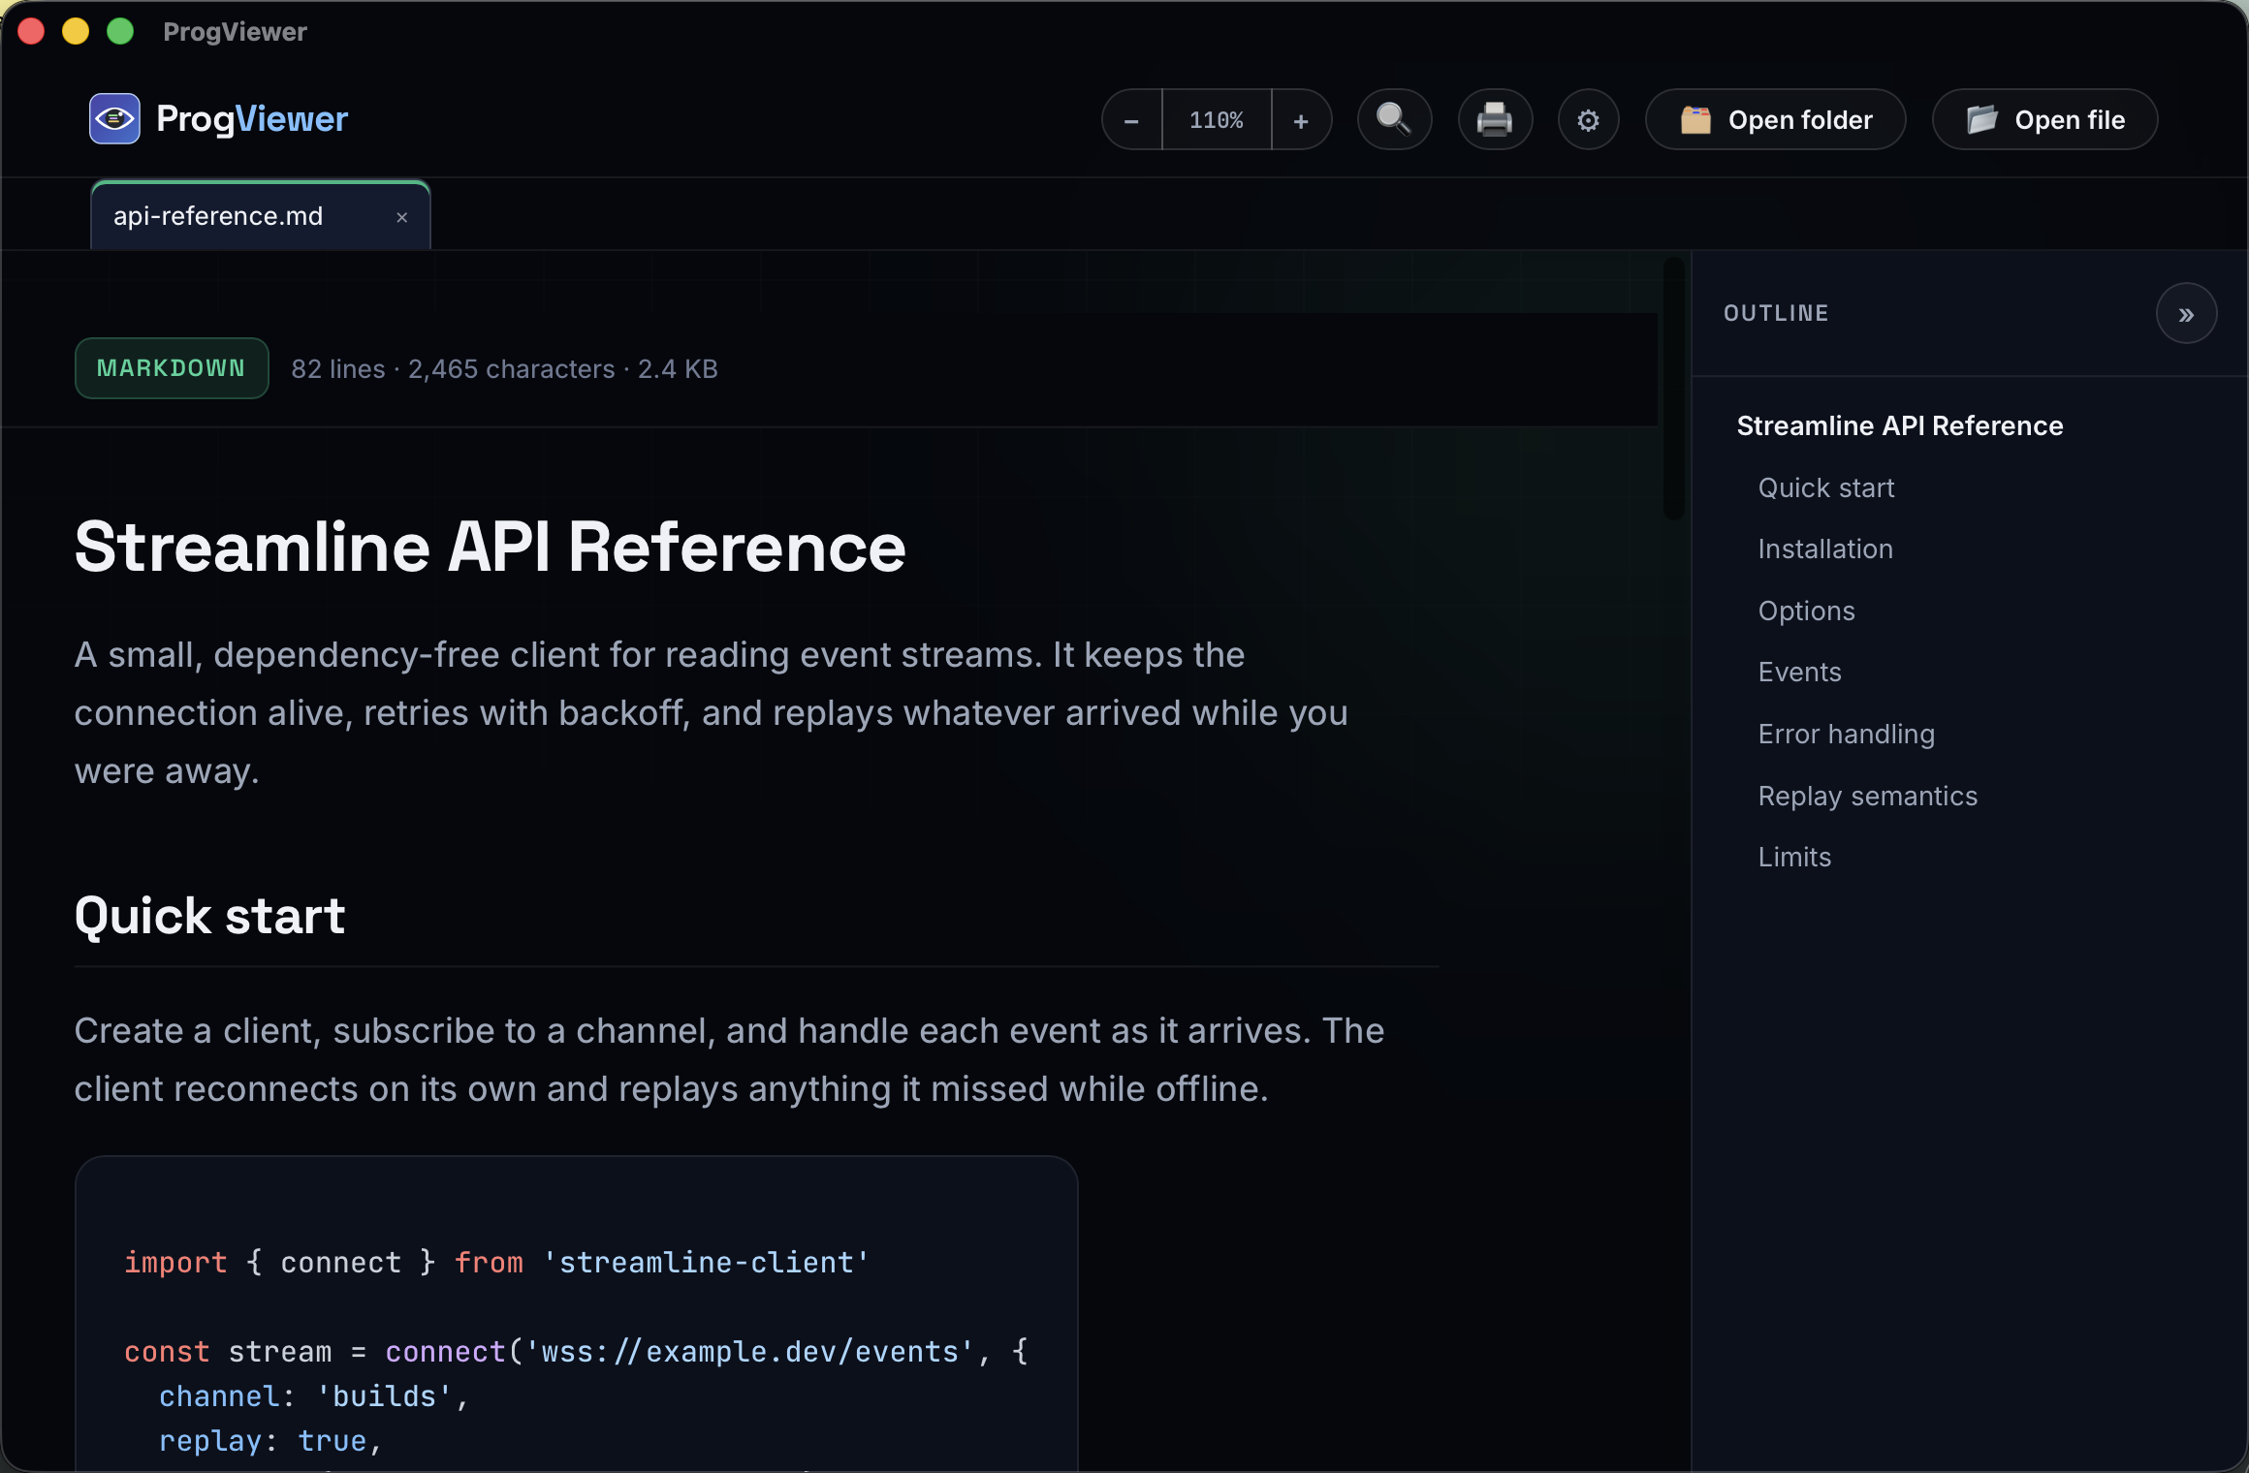
Task: Select the api-reference.md tab
Action: tap(260, 216)
